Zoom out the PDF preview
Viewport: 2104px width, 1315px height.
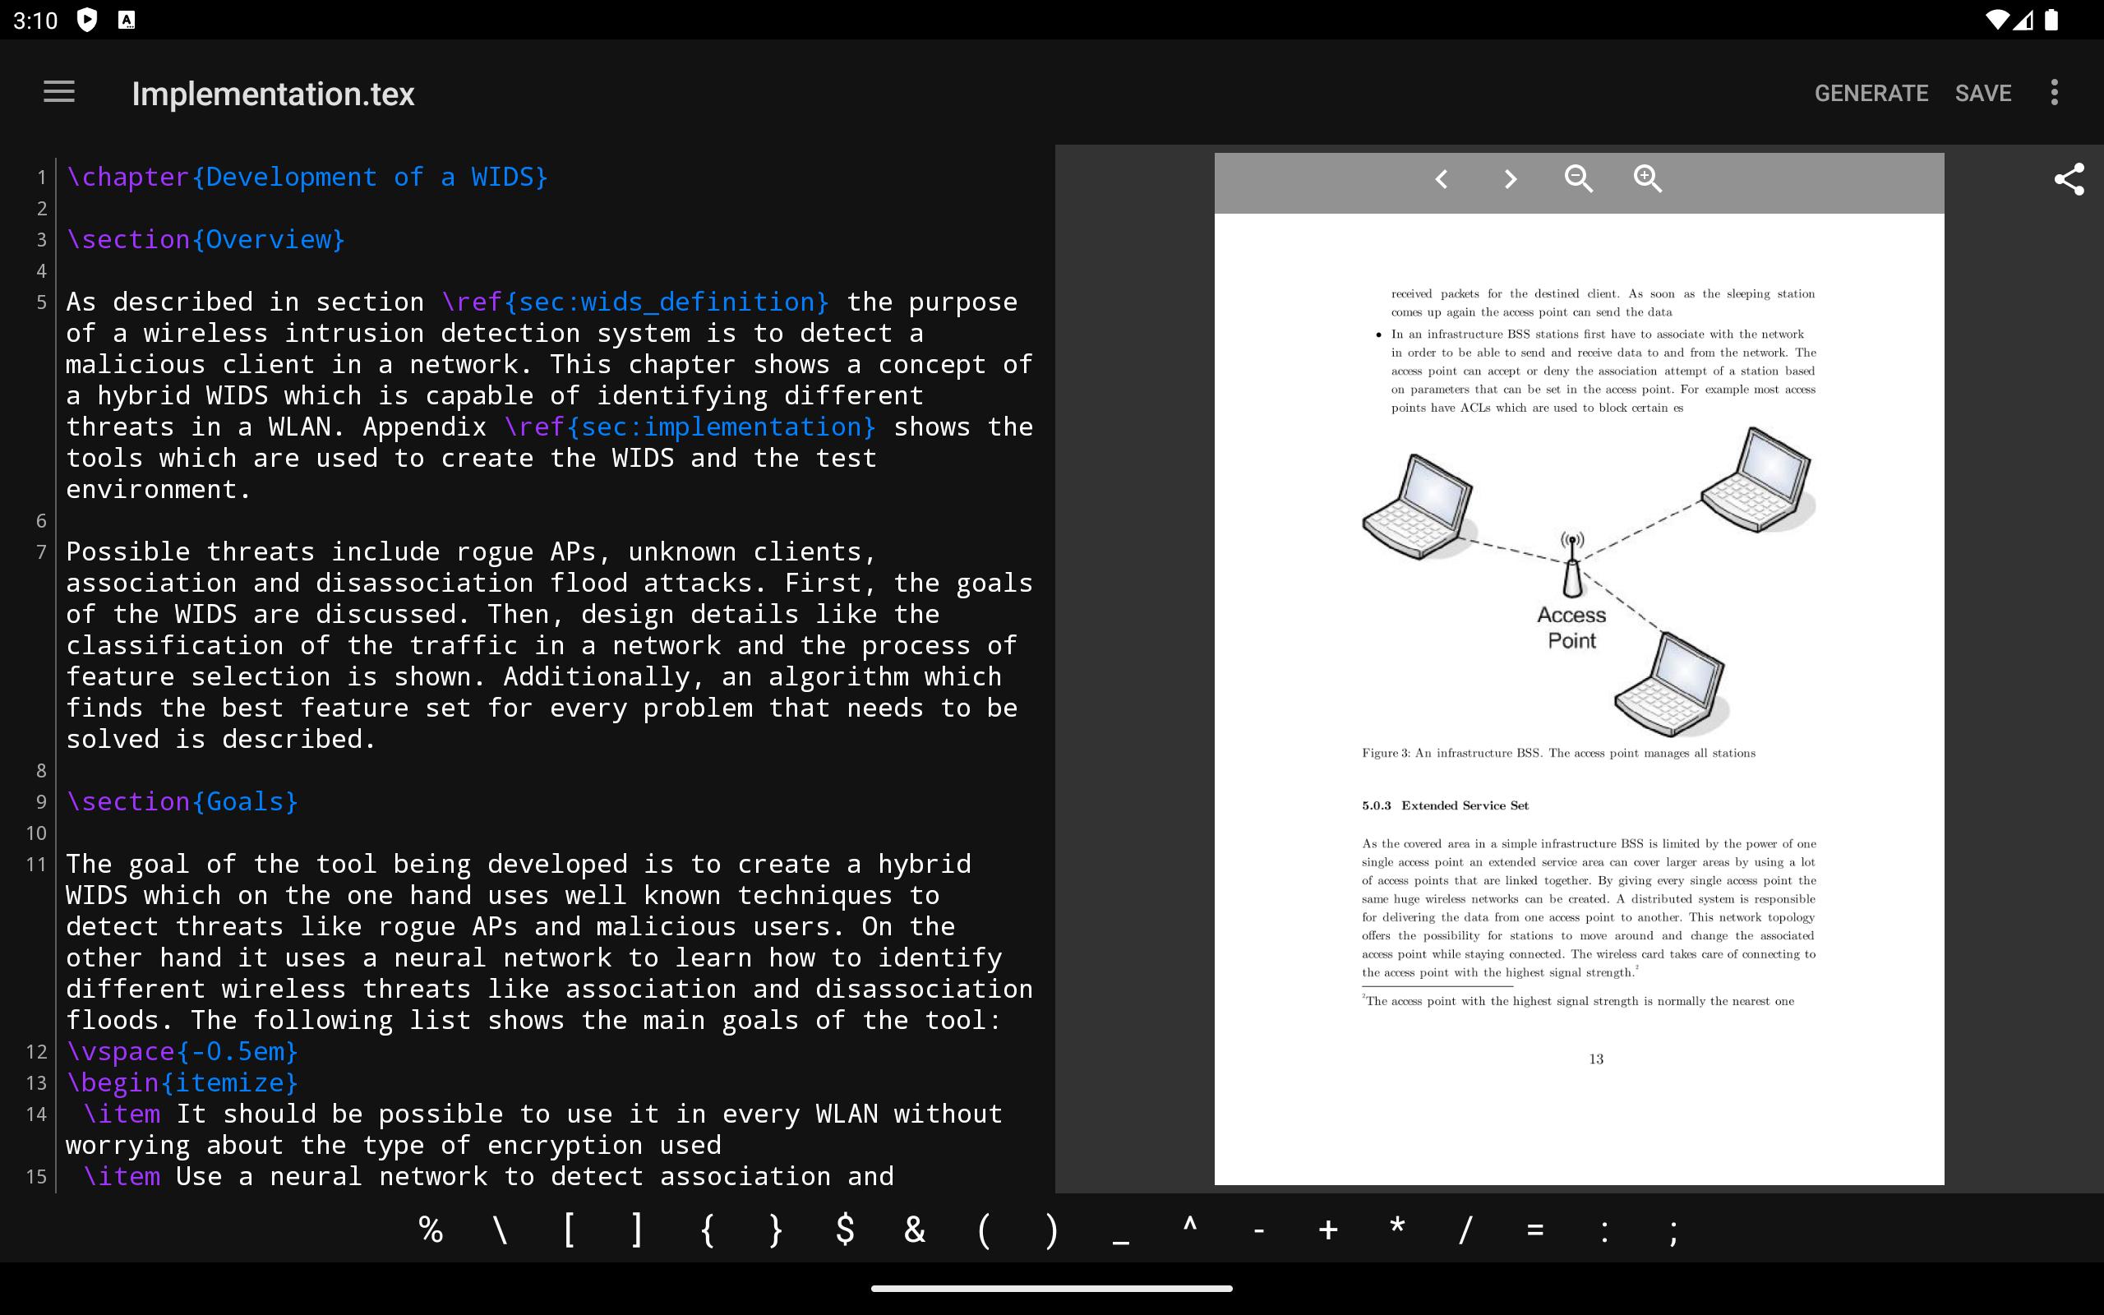(1578, 179)
